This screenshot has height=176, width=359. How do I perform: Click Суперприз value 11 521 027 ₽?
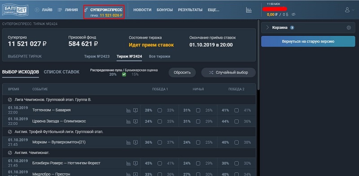pos(27,44)
